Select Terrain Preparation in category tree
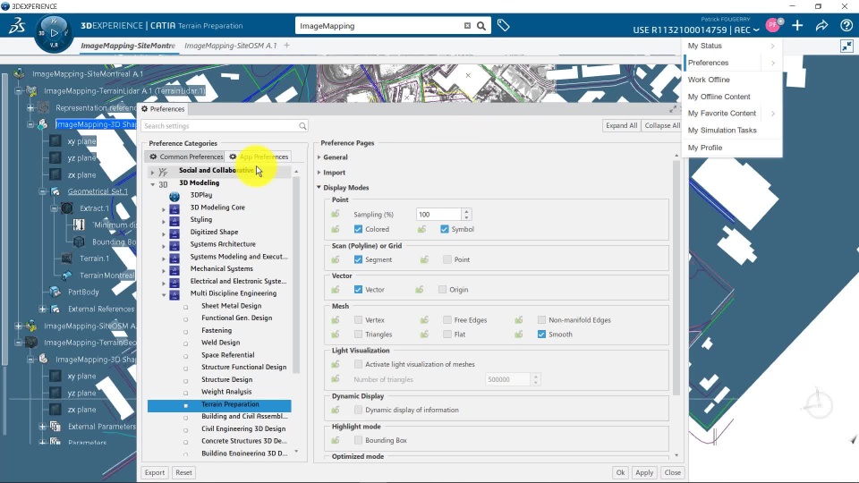 pyautogui.click(x=219, y=404)
